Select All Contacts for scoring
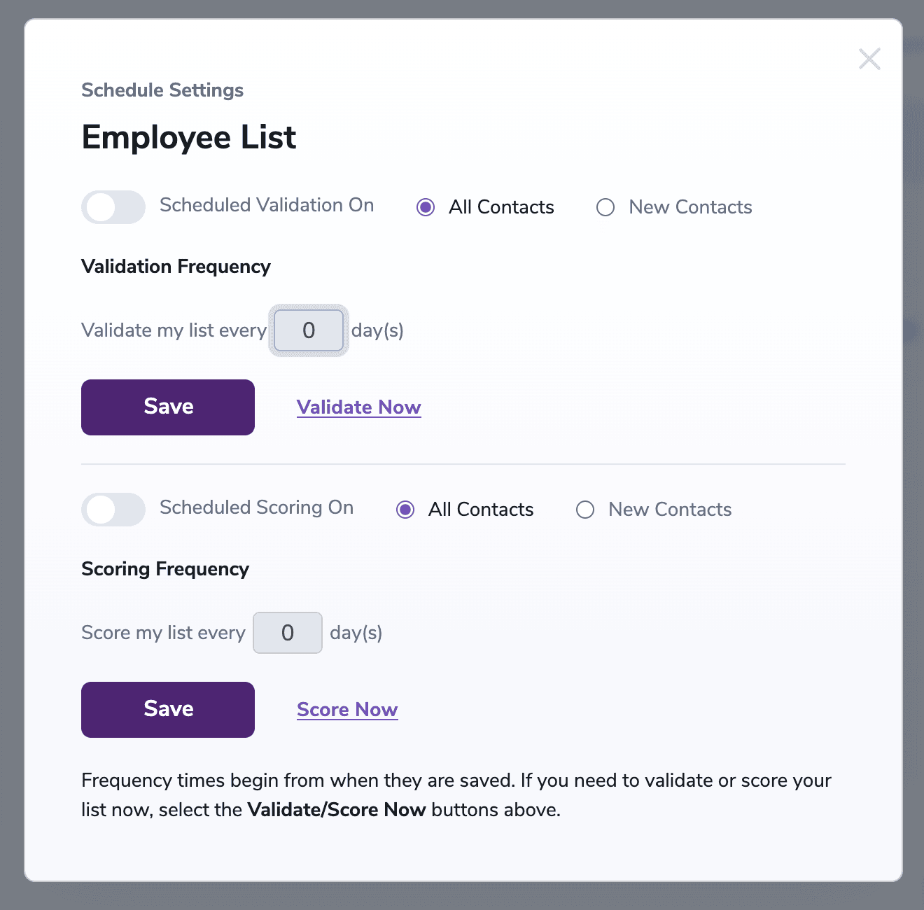Image resolution: width=924 pixels, height=910 pixels. 405,510
